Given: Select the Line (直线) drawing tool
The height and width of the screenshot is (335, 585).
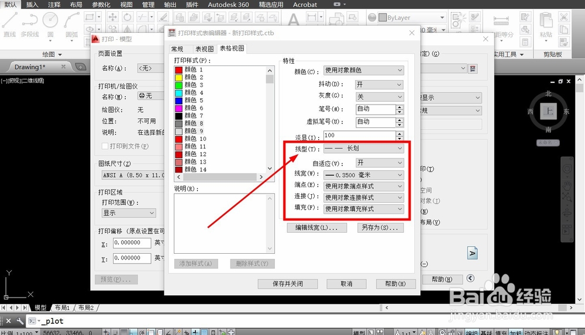Looking at the screenshot, I should pos(10,24).
